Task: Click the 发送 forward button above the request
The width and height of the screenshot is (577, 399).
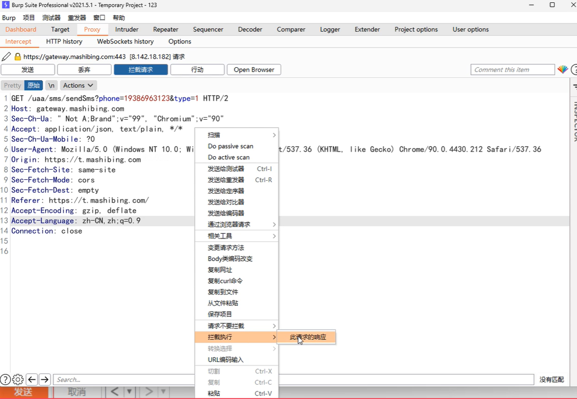Action: pyautogui.click(x=28, y=70)
